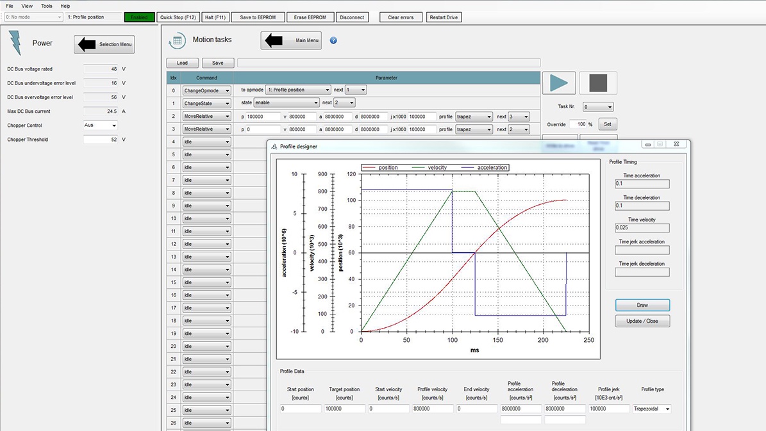
Task: Click the gray stop square button
Action: pyautogui.click(x=598, y=83)
